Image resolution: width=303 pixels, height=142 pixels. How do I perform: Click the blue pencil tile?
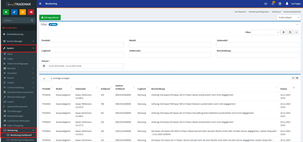click(14, 12)
